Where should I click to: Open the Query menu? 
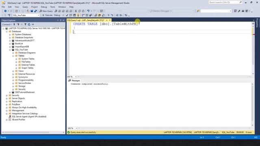[25, 7]
